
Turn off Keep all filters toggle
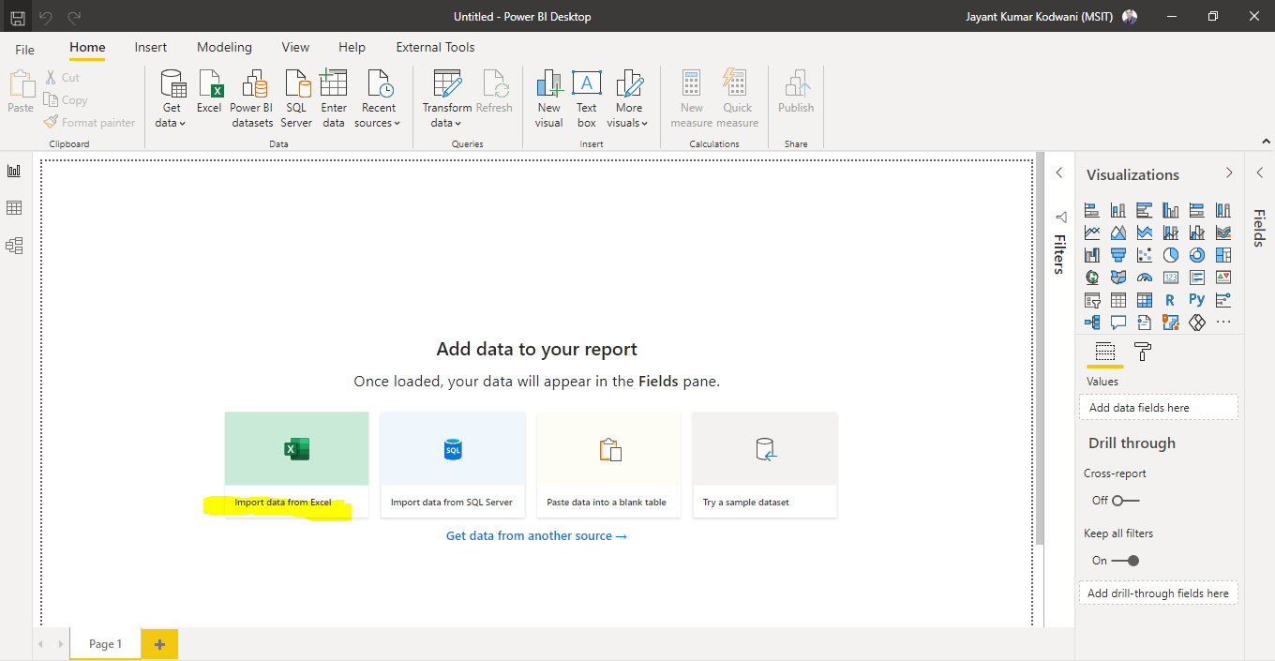(1125, 561)
